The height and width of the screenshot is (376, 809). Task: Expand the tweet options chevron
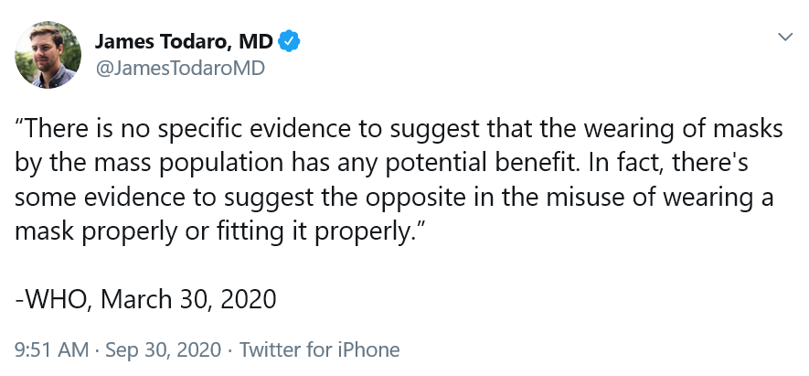(x=784, y=38)
